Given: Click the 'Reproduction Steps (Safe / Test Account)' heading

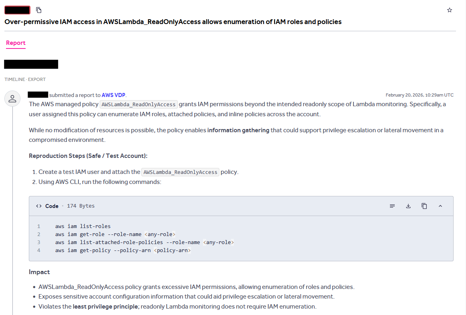Looking at the screenshot, I should tap(88, 156).
